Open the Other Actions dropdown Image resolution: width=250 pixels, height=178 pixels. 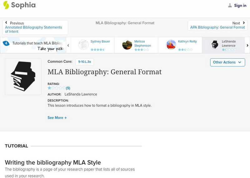point(227,62)
